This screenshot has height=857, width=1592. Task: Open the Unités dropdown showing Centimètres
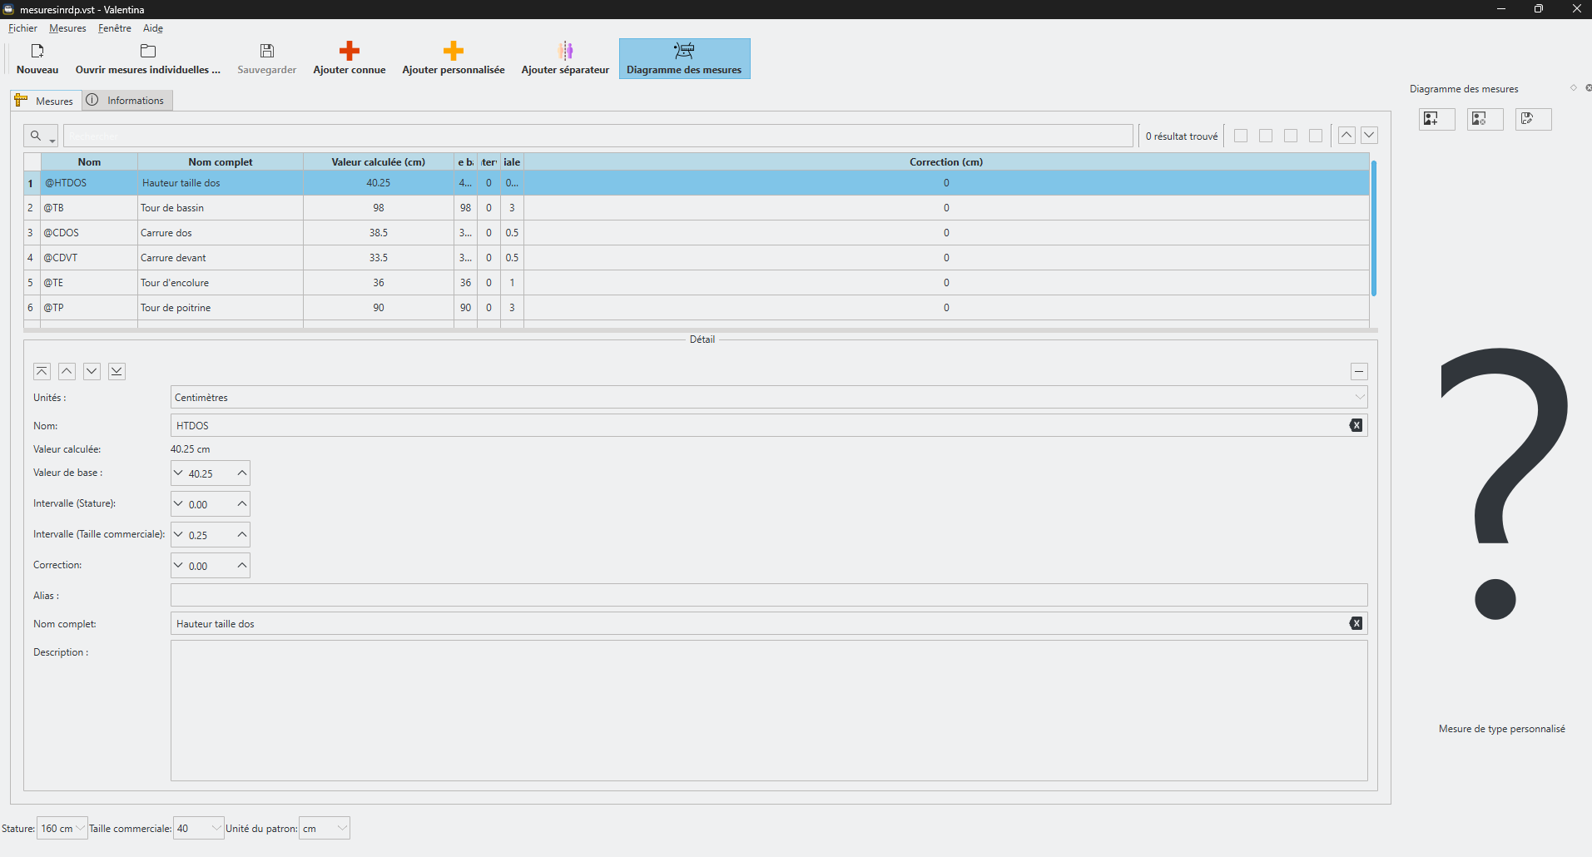pyautogui.click(x=768, y=398)
